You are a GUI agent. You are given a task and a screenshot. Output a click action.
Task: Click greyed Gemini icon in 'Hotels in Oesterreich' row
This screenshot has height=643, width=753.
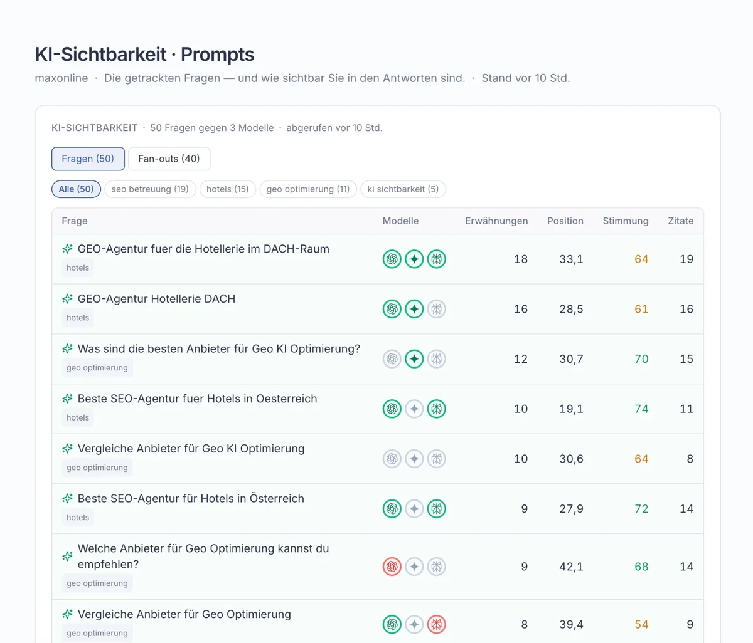click(414, 409)
